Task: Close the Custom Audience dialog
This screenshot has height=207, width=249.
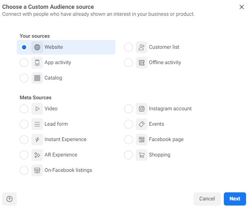Action: tap(242, 7)
